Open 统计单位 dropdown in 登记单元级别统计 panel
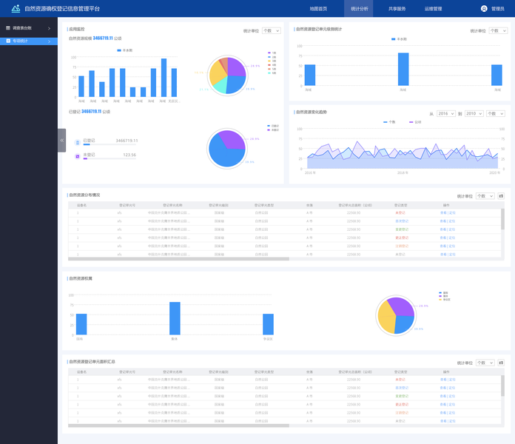 (498, 31)
